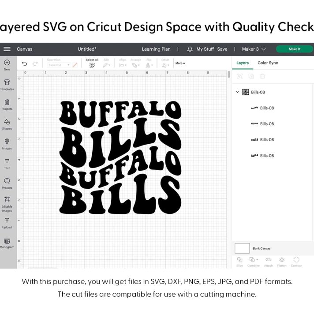The width and height of the screenshot is (314, 314).
Task: Open the Monogram tool
Action: [7, 243]
